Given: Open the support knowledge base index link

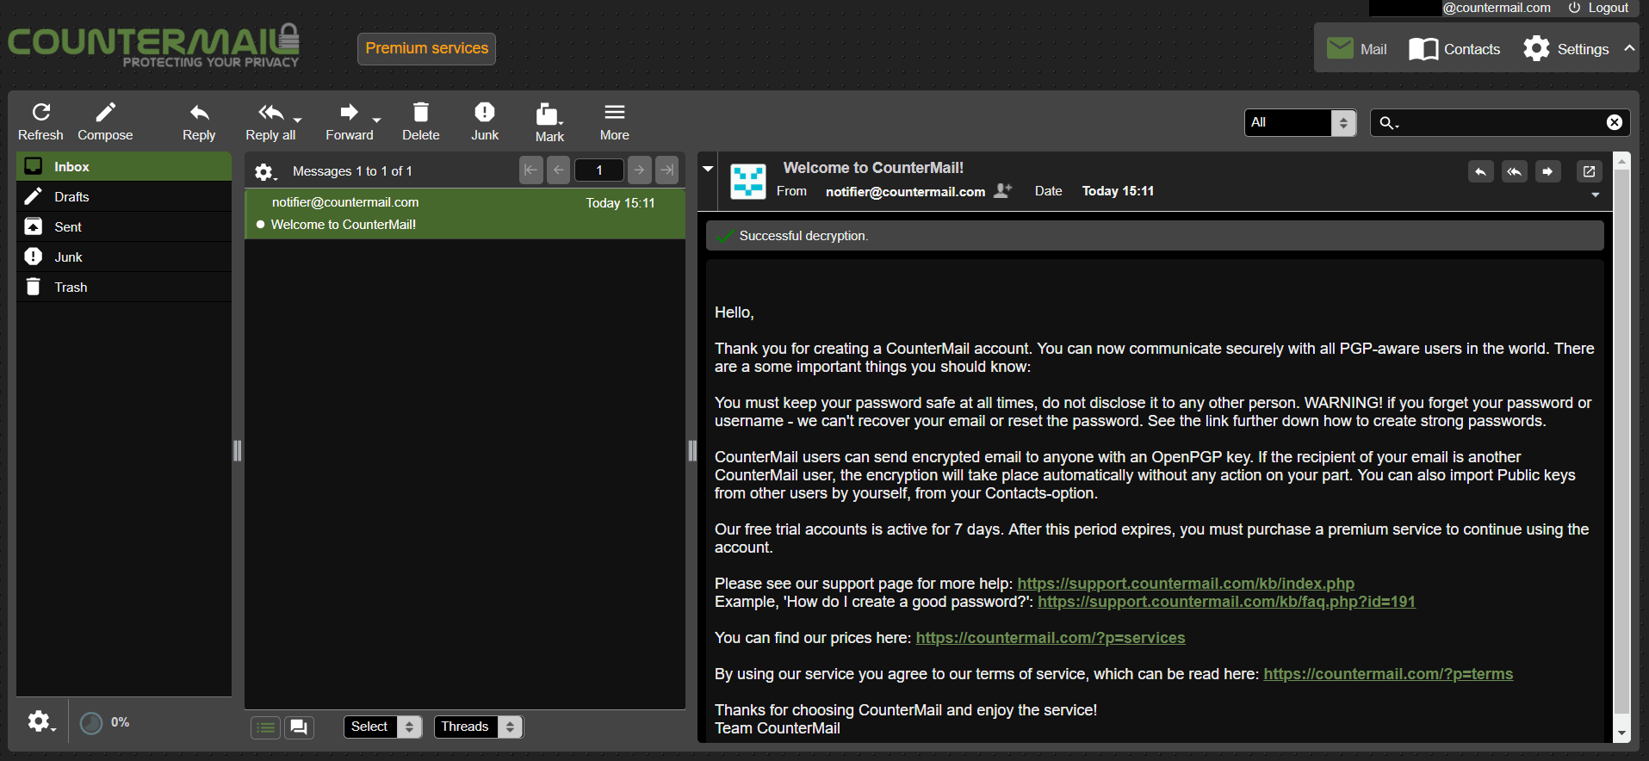Looking at the screenshot, I should (x=1185, y=584).
